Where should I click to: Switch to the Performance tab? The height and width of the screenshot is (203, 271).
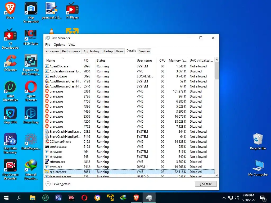(x=71, y=51)
